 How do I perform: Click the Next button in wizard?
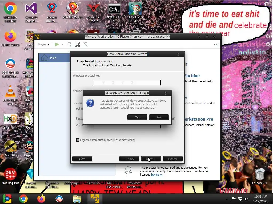coord(151,159)
